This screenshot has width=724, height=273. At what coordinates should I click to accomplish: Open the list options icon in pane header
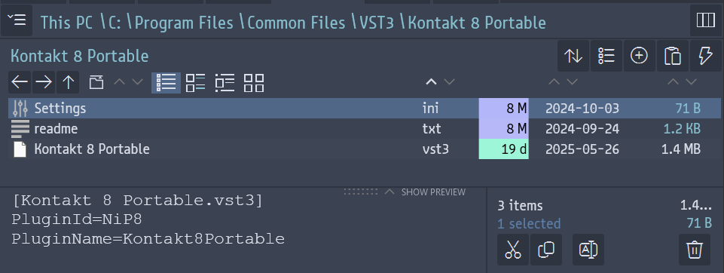(x=606, y=57)
